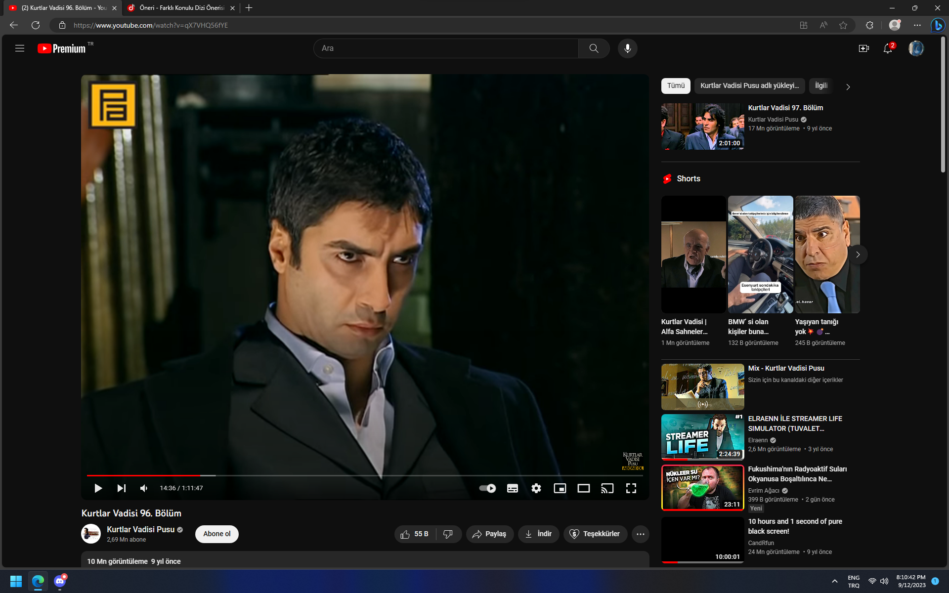Viewport: 949px width, 593px height.
Task: Switch to theater mode
Action: [x=584, y=488]
